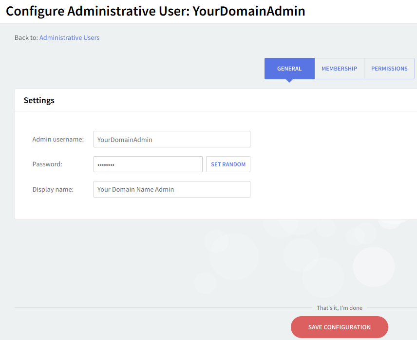Click the 'That's it, I'm done' text
Screen dimensions: 417x340
pos(339,308)
